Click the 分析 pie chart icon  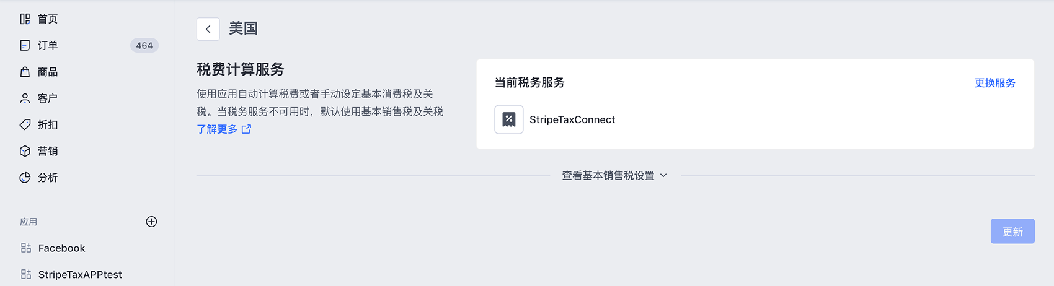[x=25, y=178]
